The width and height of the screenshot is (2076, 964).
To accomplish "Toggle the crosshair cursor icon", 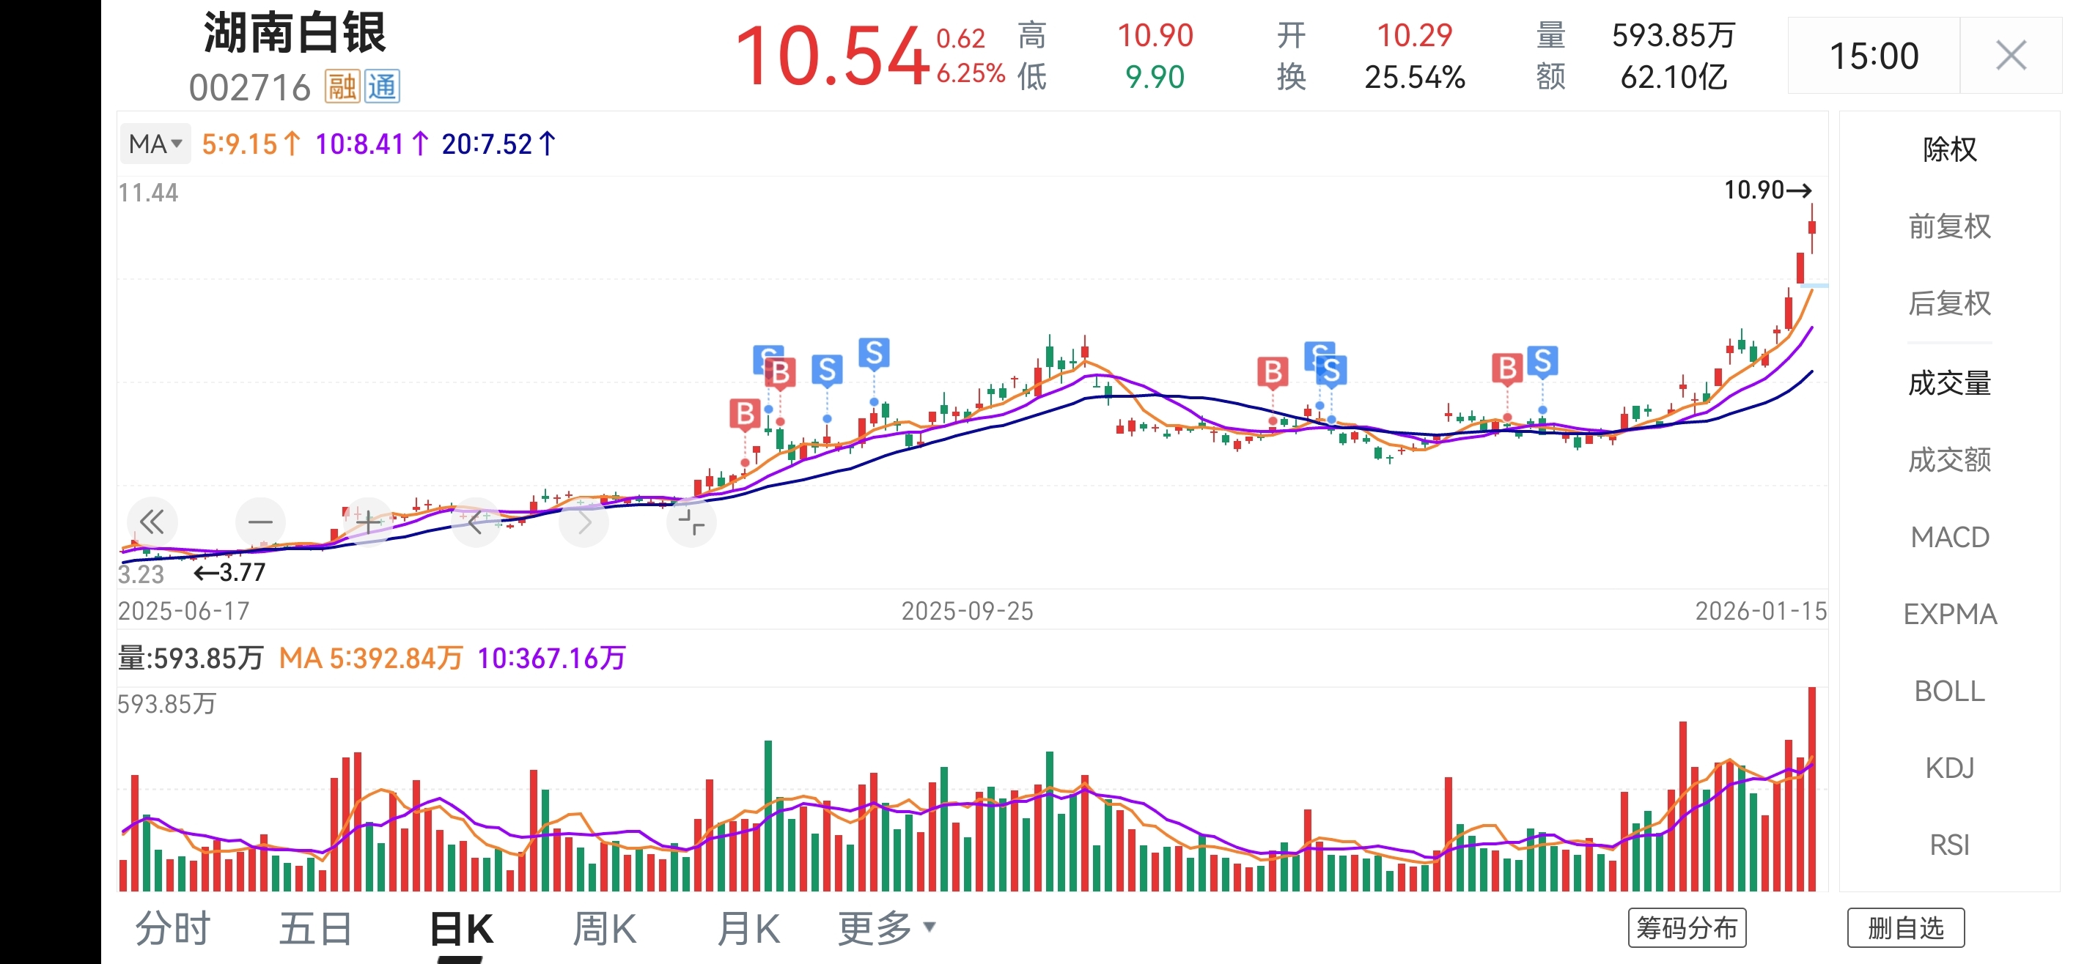I will coord(691,523).
